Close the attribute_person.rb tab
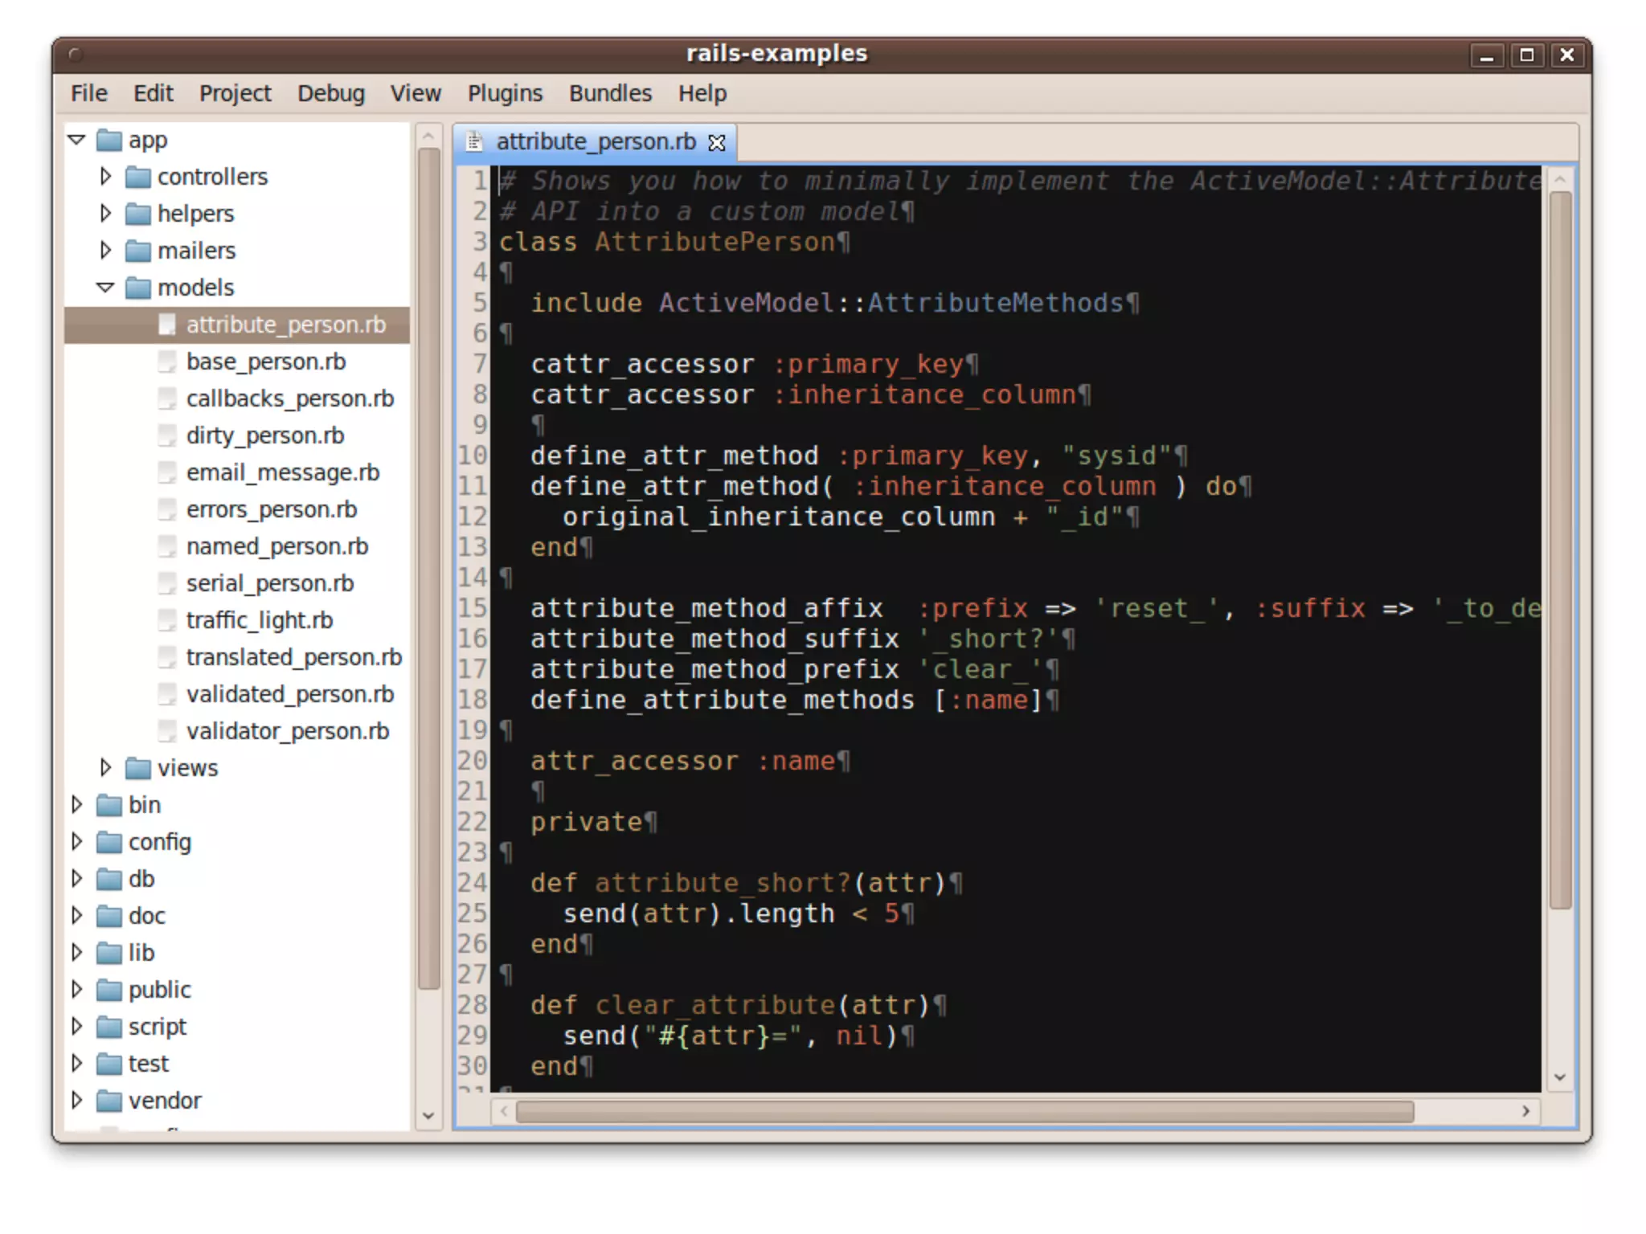 (x=716, y=143)
